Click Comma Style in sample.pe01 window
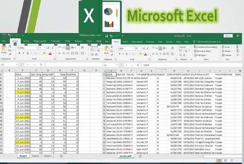This screenshot has height=164, width=244. coord(189,51)
